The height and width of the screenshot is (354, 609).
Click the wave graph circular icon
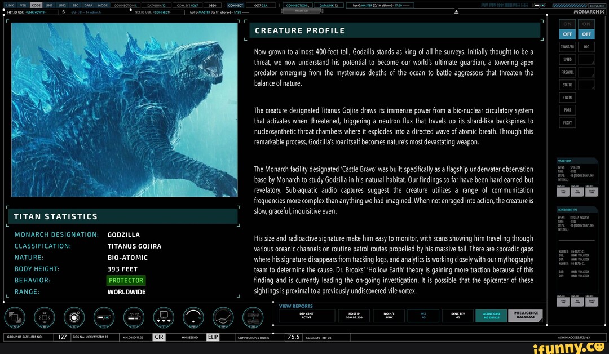223,317
